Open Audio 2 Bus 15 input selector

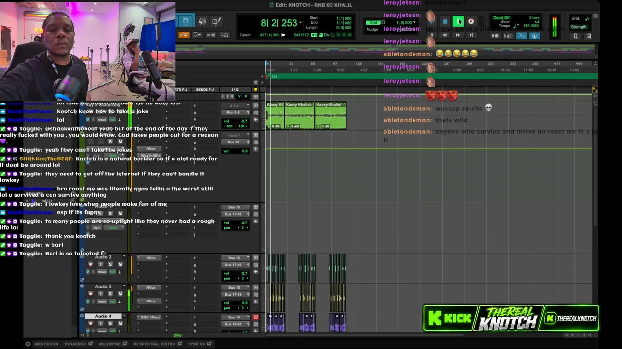236,258
